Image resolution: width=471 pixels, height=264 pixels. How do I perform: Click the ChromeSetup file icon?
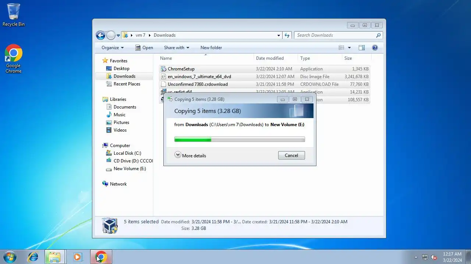point(164,69)
